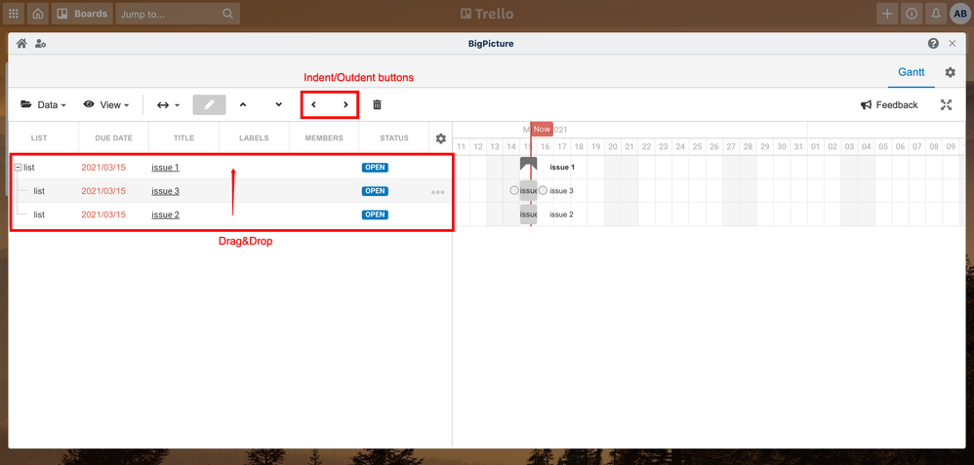974x465 pixels.
Task: Click the OPEN status badge for issue 2
Action: point(375,214)
